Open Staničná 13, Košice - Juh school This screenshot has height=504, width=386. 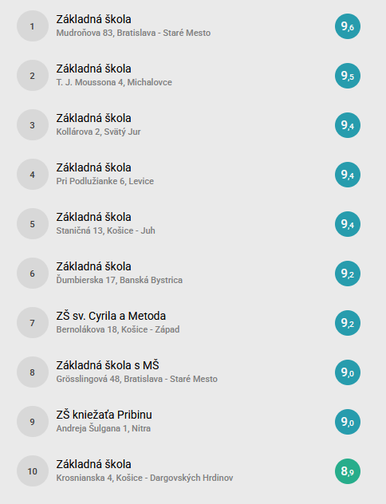(x=106, y=230)
